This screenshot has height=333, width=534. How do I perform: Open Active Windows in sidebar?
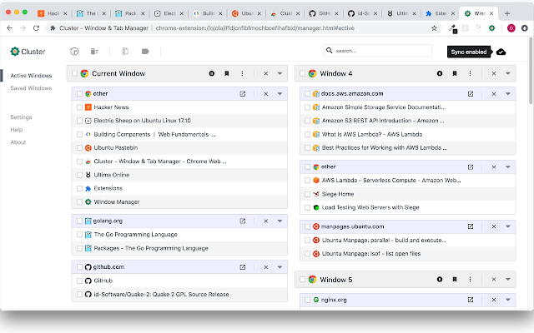coord(31,76)
